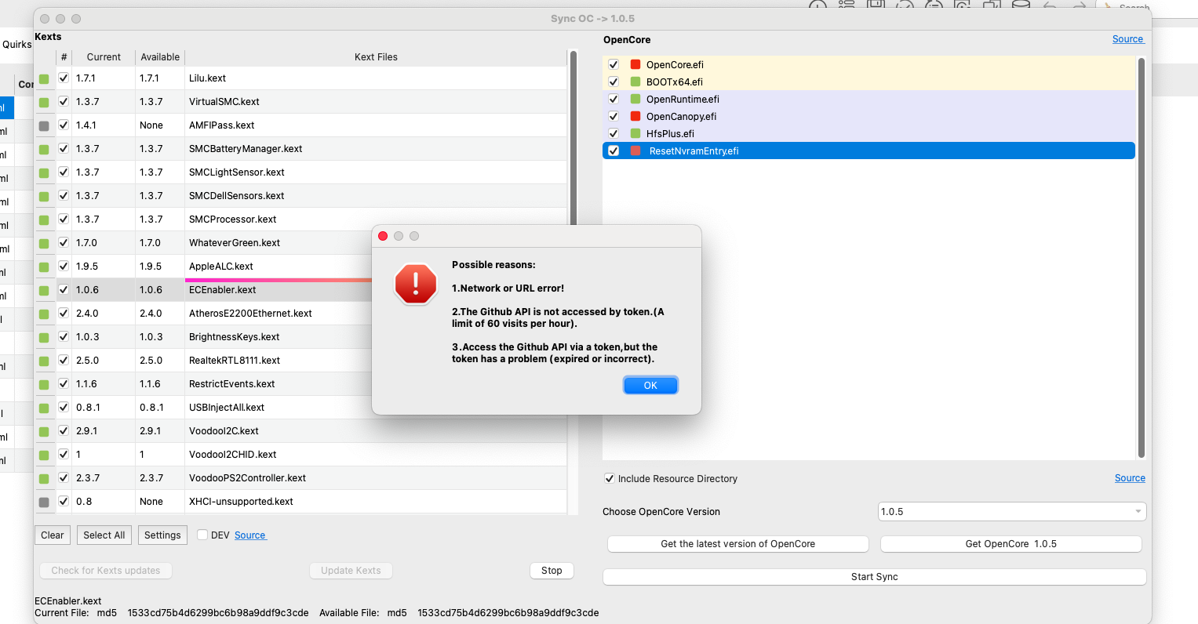1198x624 pixels.
Task: Enable the DEV checkbox
Action: pos(202,535)
